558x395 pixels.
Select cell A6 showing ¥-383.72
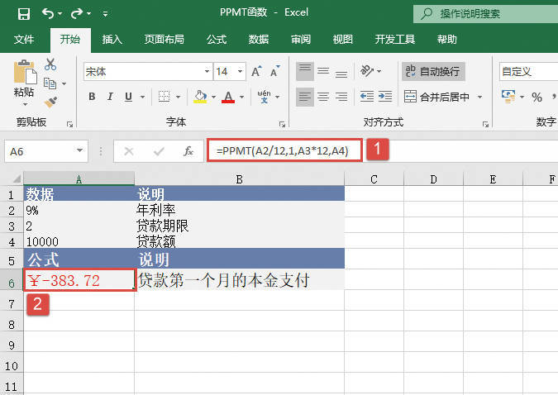[79, 281]
